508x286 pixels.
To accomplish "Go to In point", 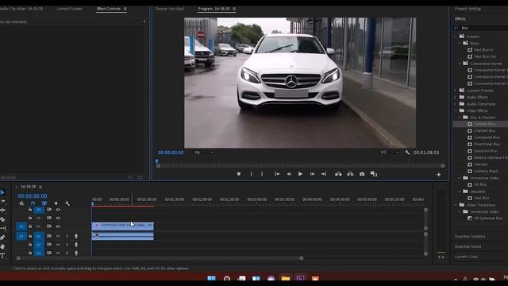I will [277, 174].
